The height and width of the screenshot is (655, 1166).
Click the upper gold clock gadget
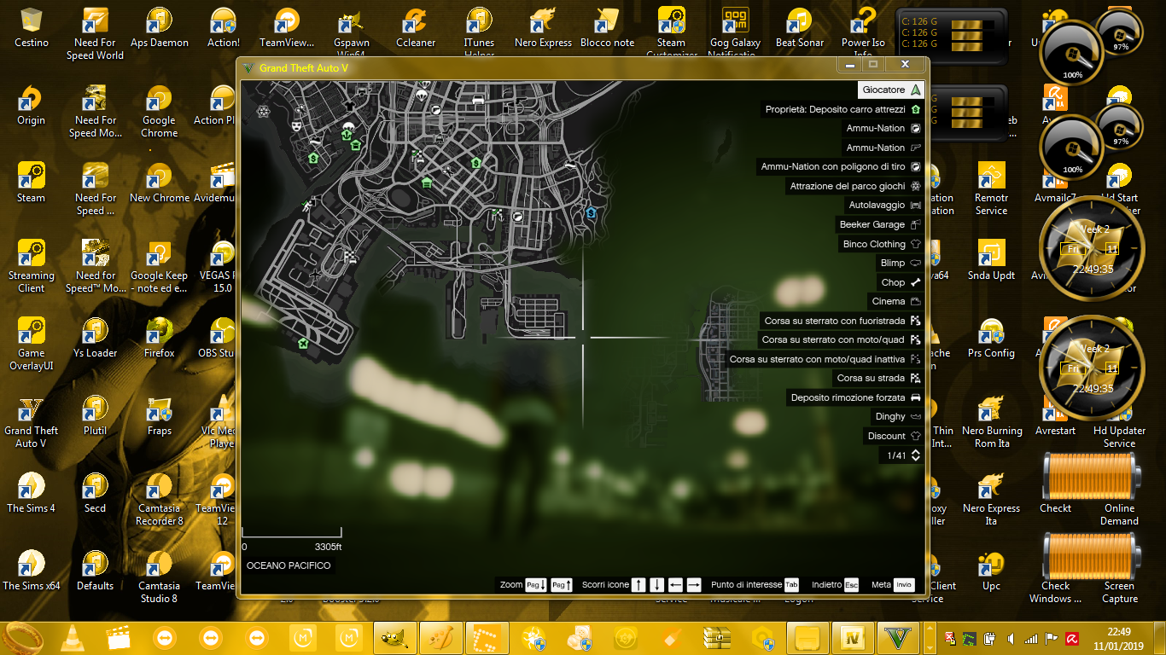coord(1091,248)
